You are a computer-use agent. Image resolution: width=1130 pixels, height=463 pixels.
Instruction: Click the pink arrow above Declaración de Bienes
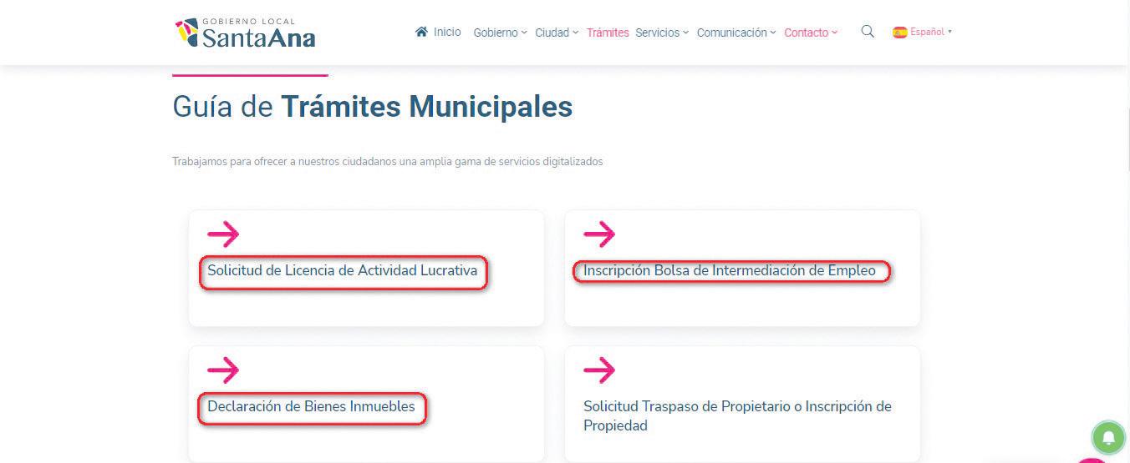point(223,370)
